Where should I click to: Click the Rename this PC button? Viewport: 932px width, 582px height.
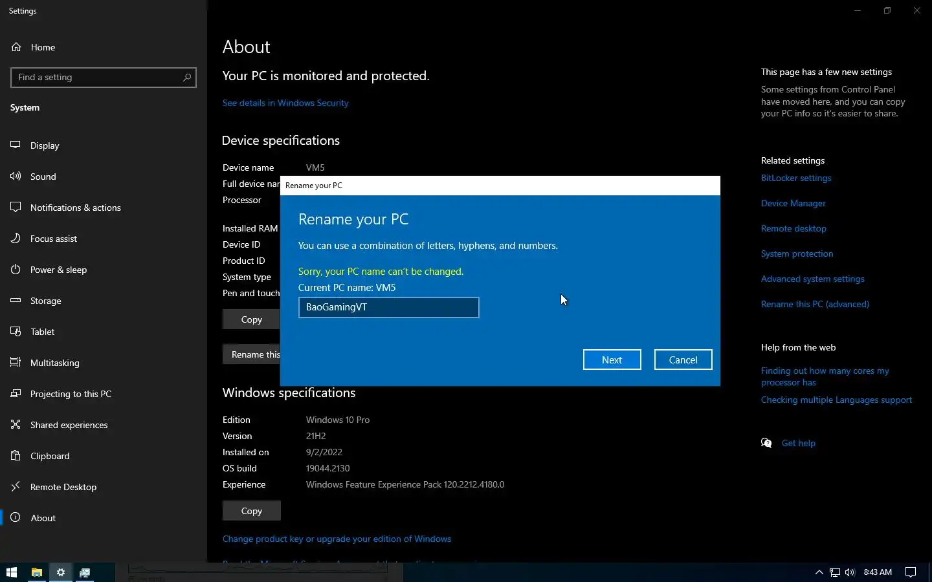tap(251, 354)
